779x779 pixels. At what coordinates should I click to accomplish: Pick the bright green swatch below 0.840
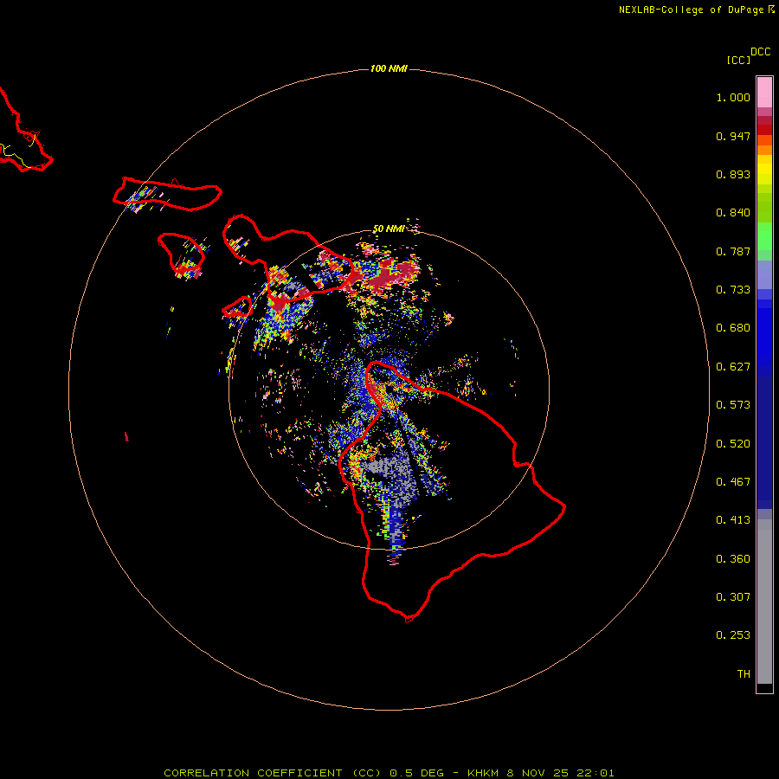764,236
